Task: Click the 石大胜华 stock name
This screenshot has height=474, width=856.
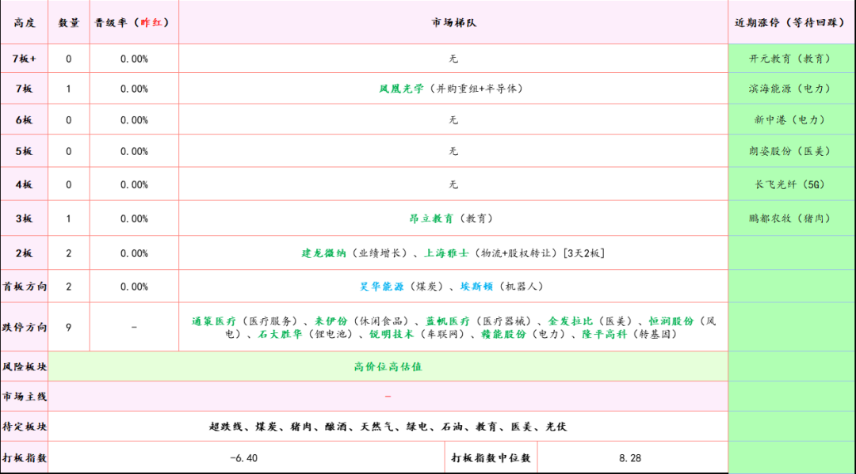Action: (280, 334)
